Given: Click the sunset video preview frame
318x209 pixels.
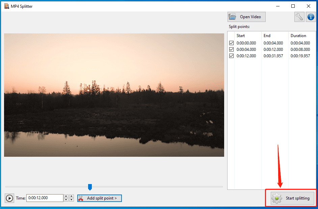Looking at the screenshot, I should pos(114,95).
